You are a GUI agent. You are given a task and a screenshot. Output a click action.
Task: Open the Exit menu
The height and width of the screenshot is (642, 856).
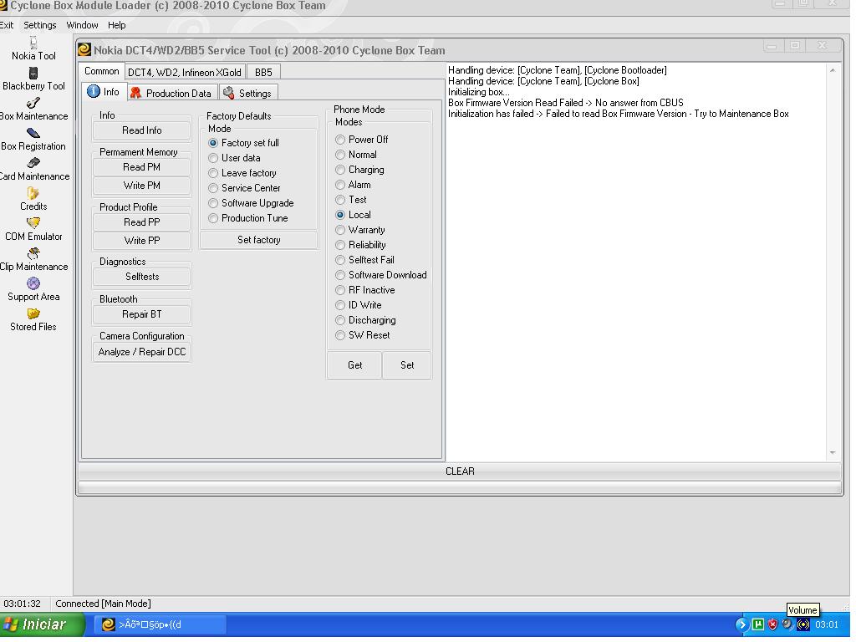point(7,25)
